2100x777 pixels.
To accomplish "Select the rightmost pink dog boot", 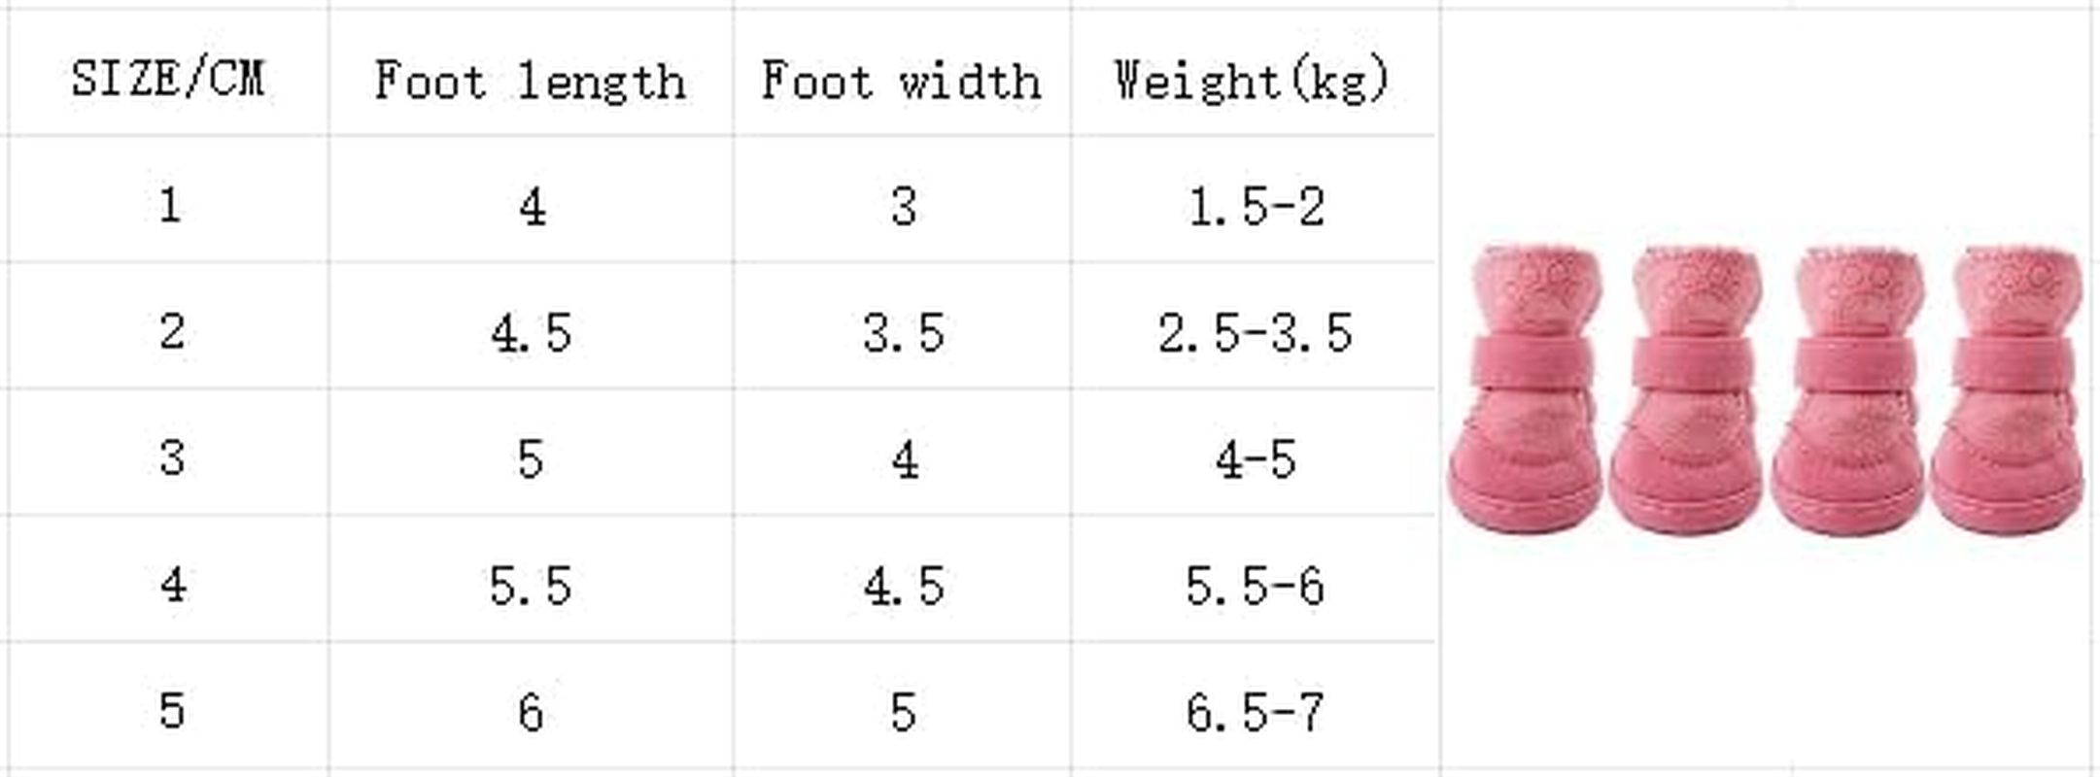I will (x=2008, y=388).
